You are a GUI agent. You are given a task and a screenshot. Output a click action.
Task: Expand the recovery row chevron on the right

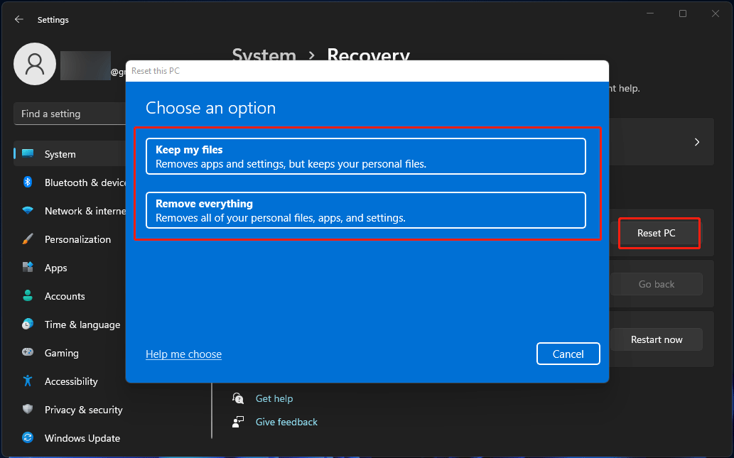click(696, 141)
